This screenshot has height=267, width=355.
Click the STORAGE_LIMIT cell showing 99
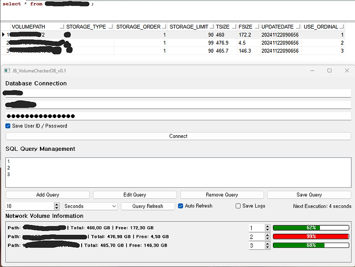191,43
